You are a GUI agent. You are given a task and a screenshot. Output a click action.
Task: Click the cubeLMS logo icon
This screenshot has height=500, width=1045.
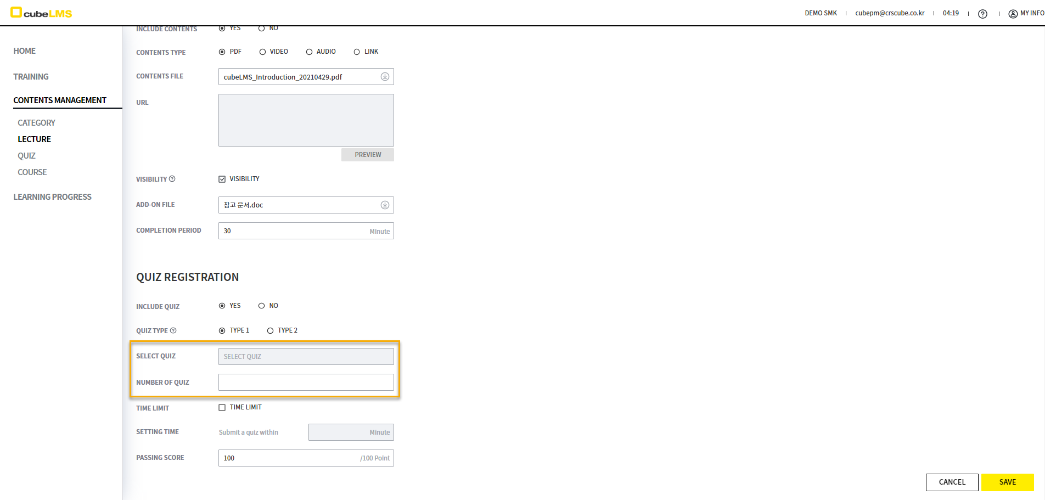click(x=16, y=12)
